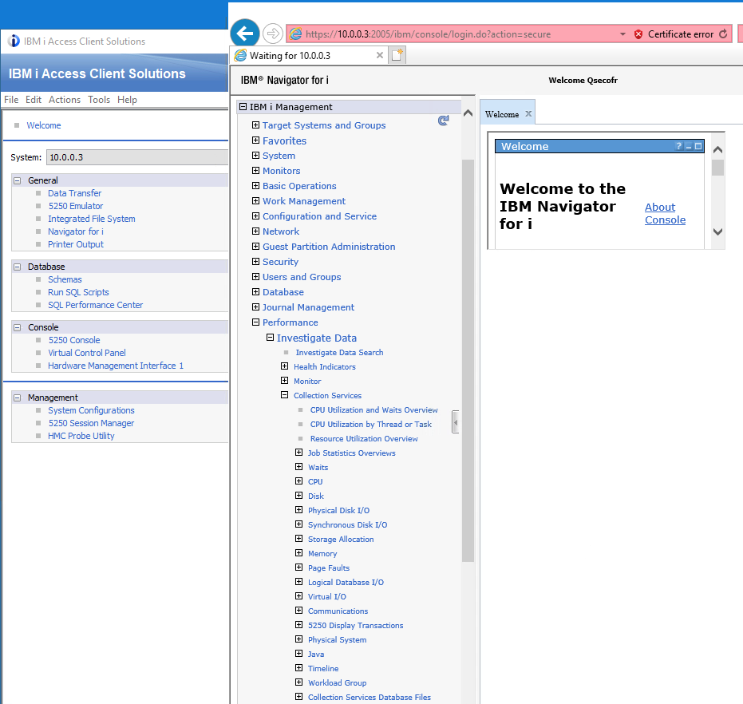Open Resource Utilization Overview
This screenshot has width=743, height=704.
pyautogui.click(x=364, y=438)
